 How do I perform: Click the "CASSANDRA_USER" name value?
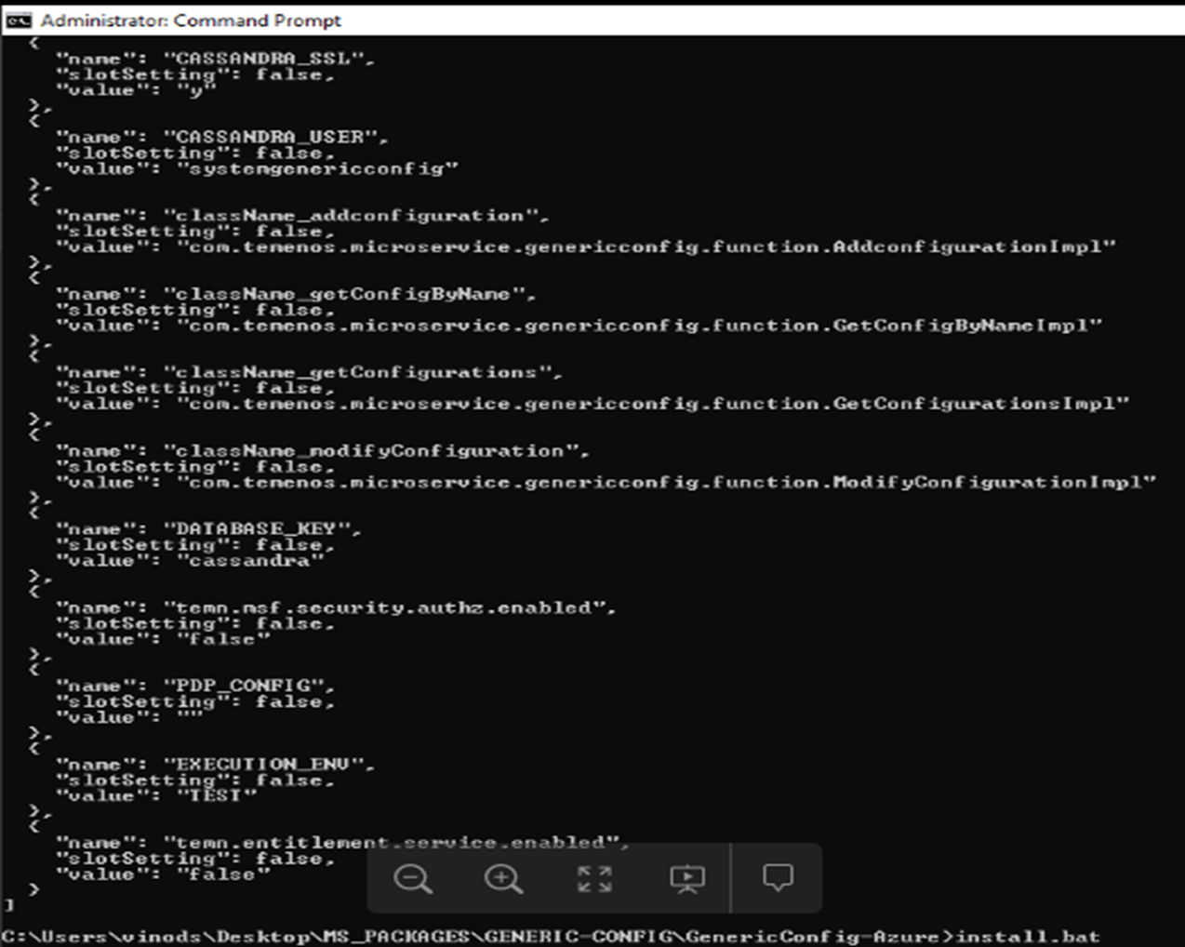click(275, 137)
